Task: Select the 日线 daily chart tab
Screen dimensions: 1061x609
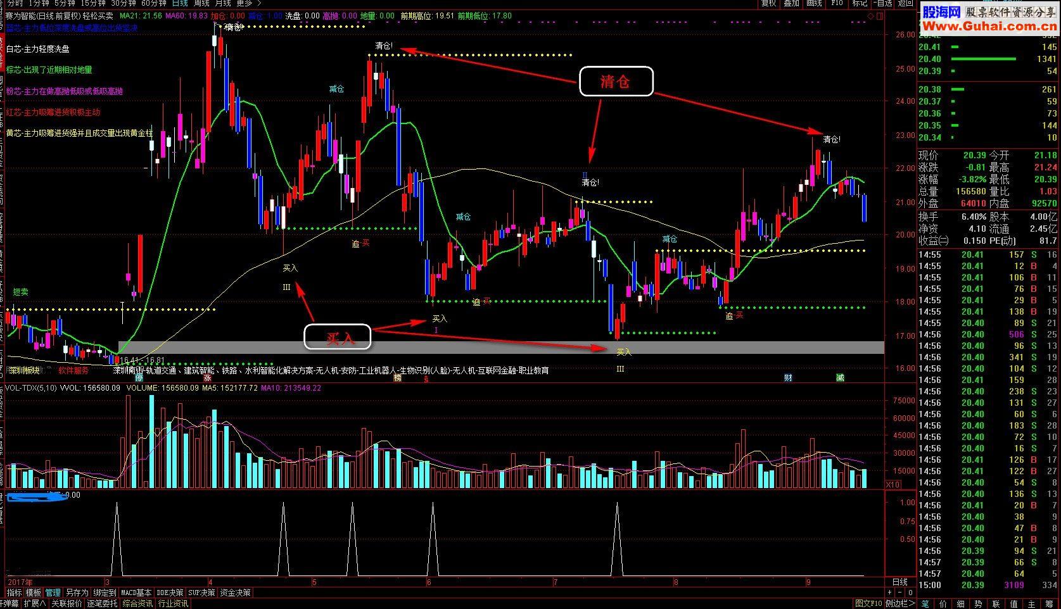Action: (x=180, y=3)
